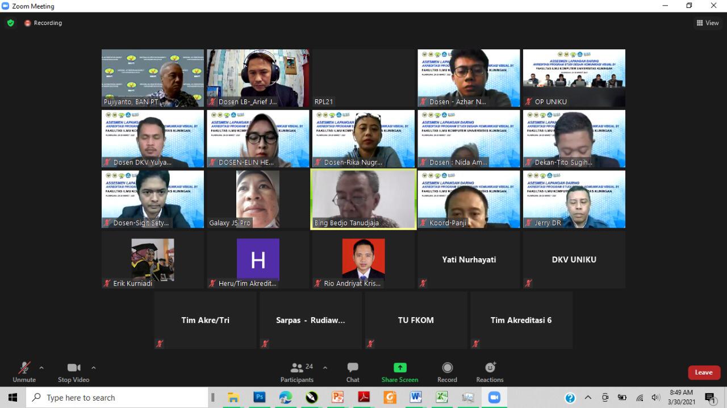The image size is (727, 408).
Task: Expand video options arrow beside Stop Video
Action: (94, 368)
